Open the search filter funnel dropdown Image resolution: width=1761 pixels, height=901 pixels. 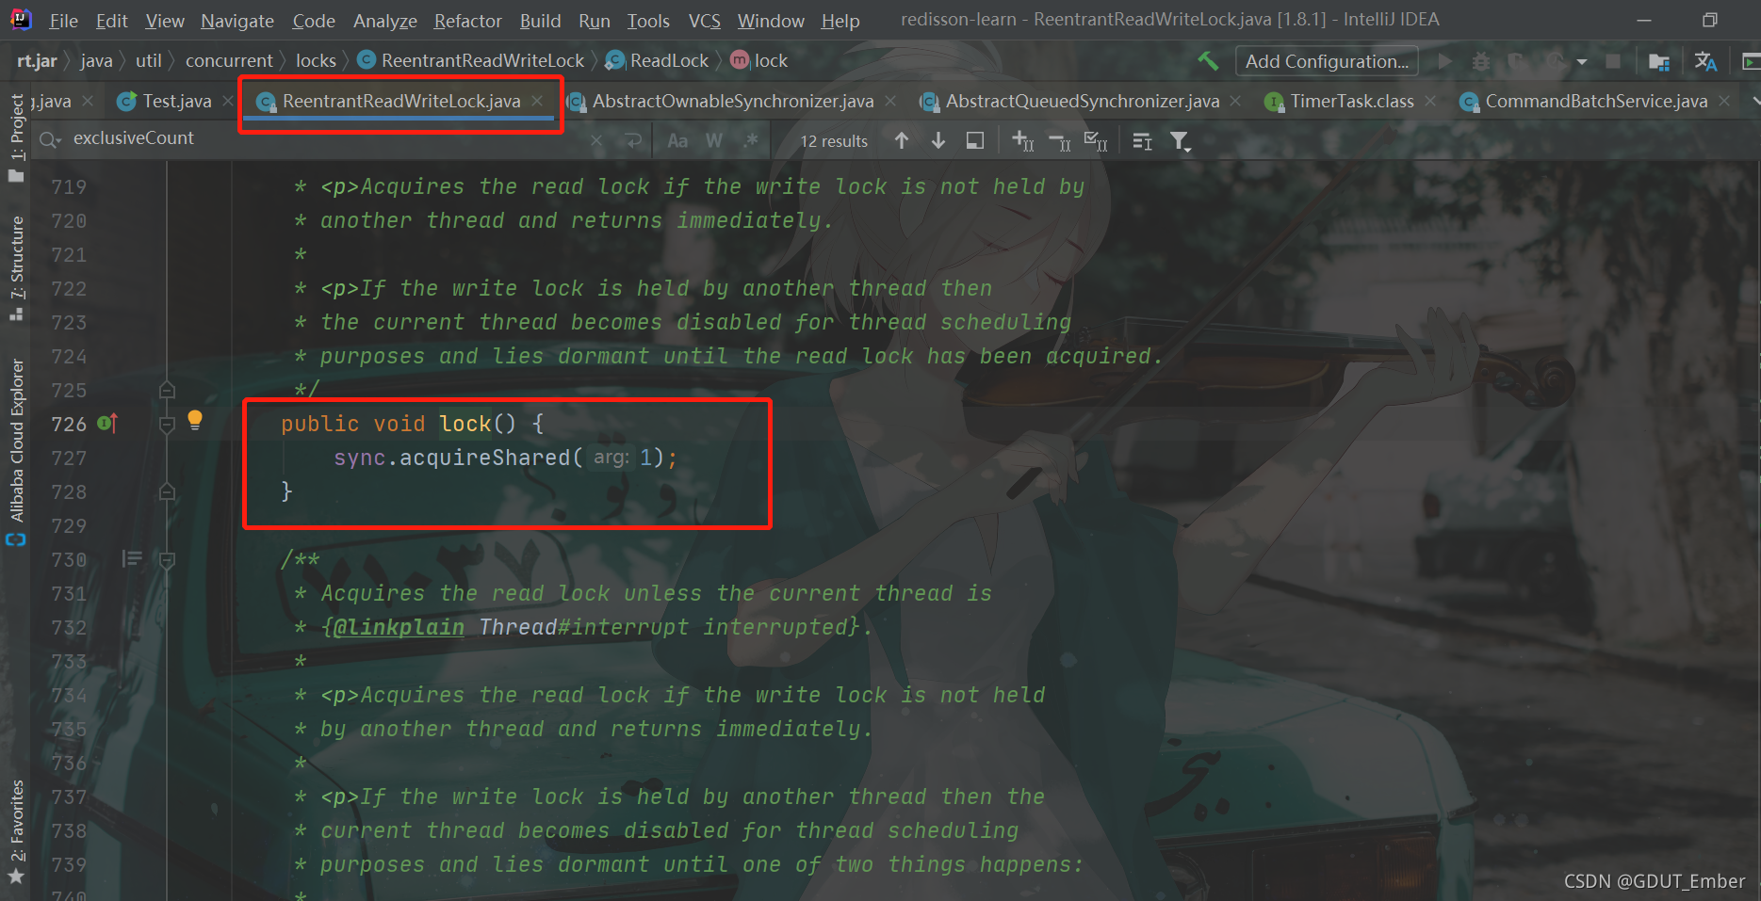pyautogui.click(x=1180, y=141)
